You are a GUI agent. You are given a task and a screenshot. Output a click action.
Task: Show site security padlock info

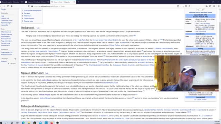(x=32, y=6)
